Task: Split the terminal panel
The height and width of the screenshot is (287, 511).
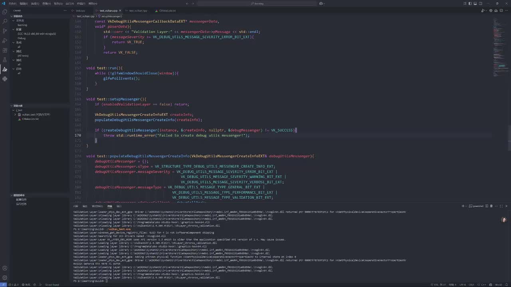Action: coord(487,206)
